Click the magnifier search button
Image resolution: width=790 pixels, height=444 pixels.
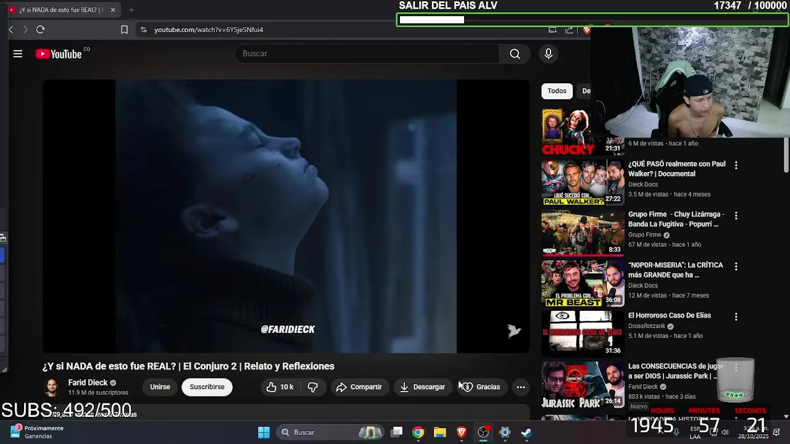(x=515, y=54)
